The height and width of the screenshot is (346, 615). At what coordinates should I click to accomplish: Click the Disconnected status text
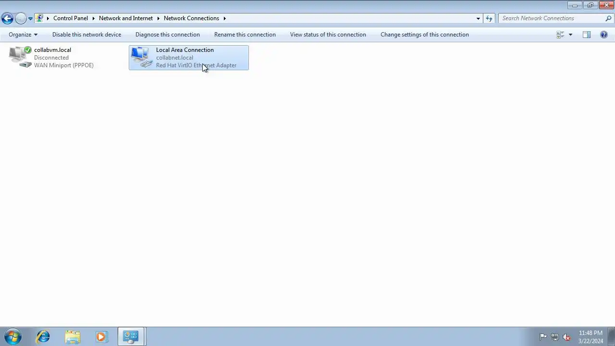tap(51, 58)
